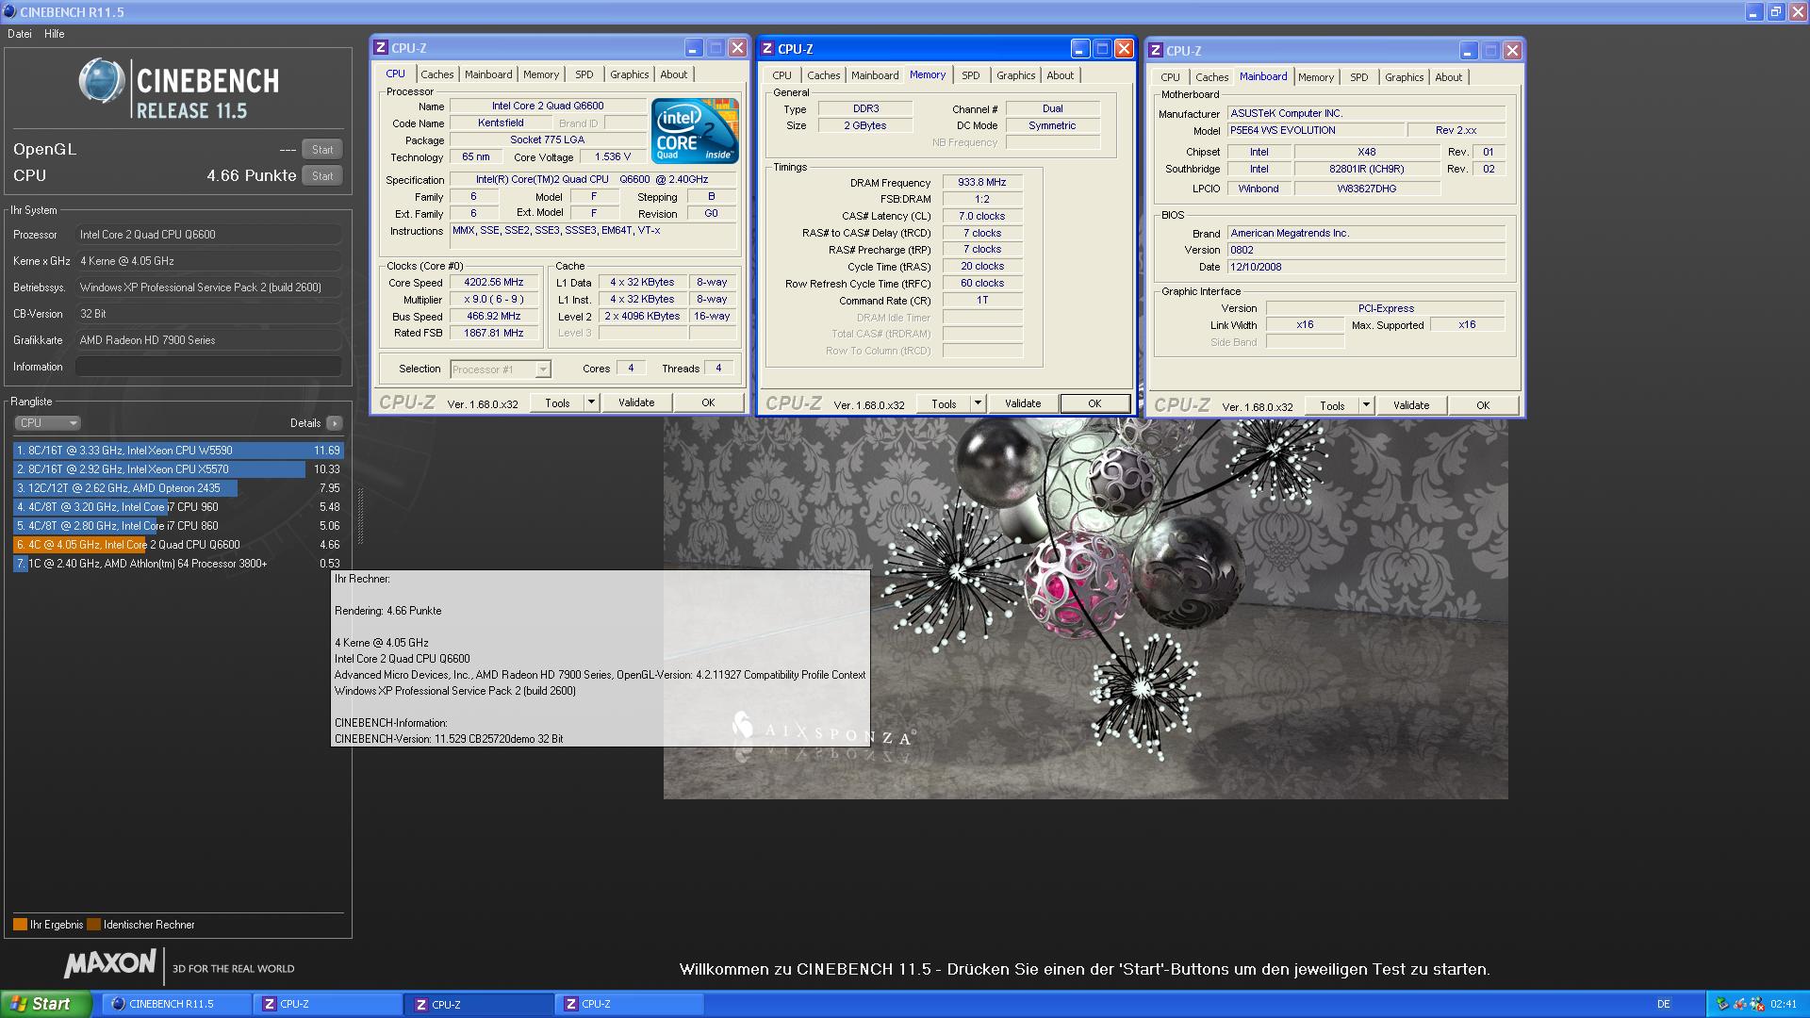
Task: Click the Information input field in Ihr System
Action: (x=208, y=367)
